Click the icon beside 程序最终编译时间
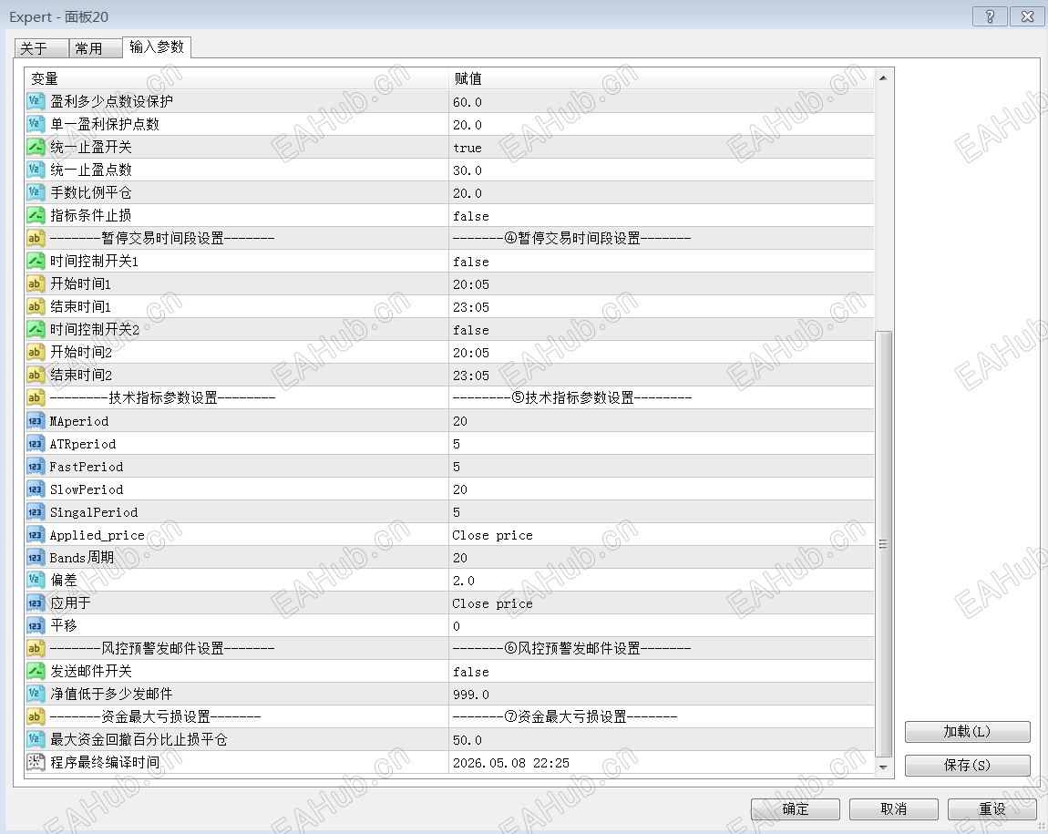The width and height of the screenshot is (1048, 834). pos(35,763)
